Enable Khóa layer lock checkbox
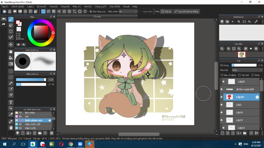This screenshot has width=264, height=148. coord(253,75)
